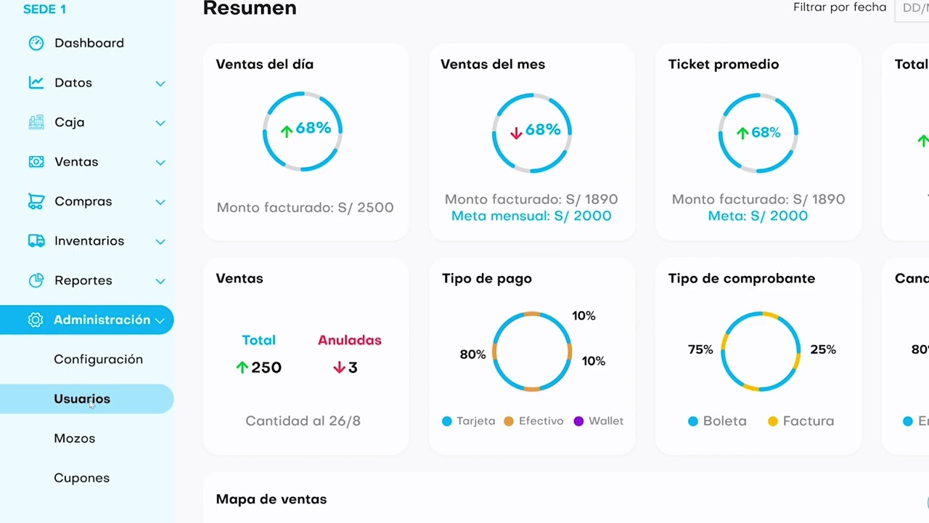This screenshot has height=523, width=929.
Task: Open the Cupones section
Action: 81,478
